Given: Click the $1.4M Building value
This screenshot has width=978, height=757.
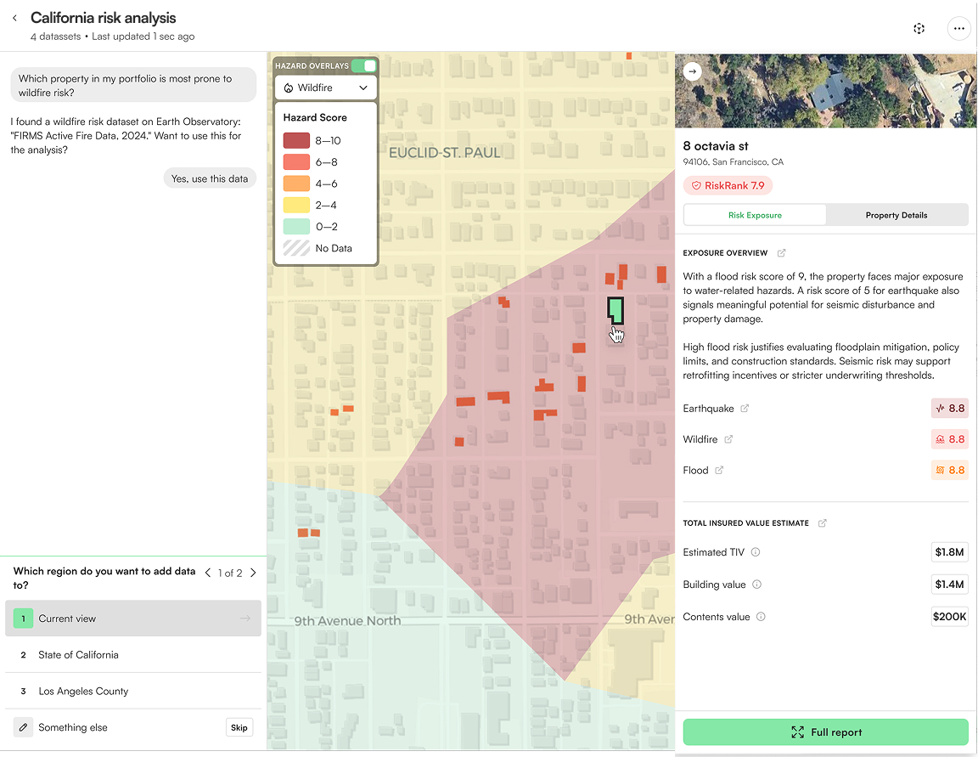Looking at the screenshot, I should [x=949, y=585].
